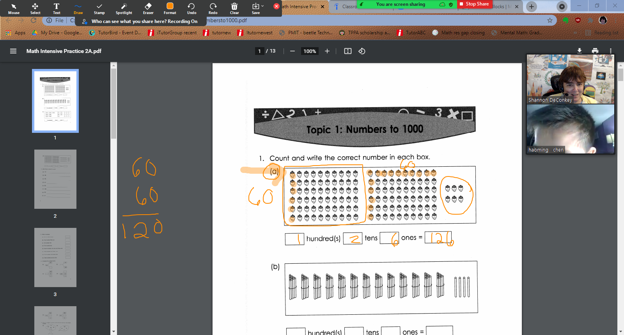
Task: Pick the Draw annotation tool
Action: point(78,8)
